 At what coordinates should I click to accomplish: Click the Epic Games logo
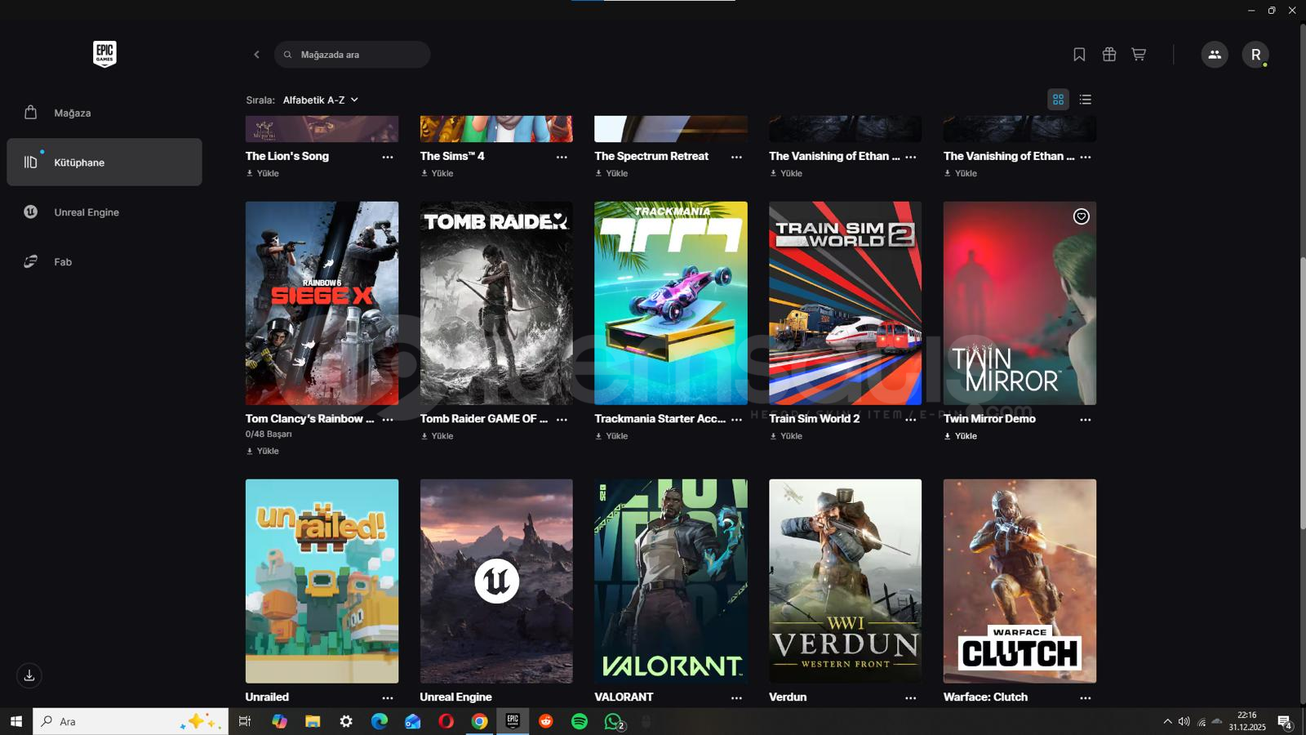[x=104, y=54]
